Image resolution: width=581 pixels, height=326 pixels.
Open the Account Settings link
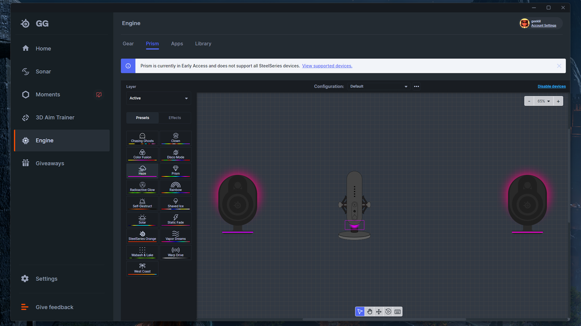point(544,26)
